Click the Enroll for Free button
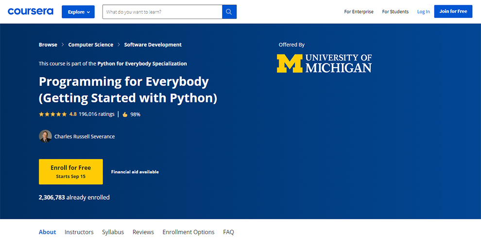Image resolution: width=481 pixels, height=242 pixels. (x=71, y=172)
